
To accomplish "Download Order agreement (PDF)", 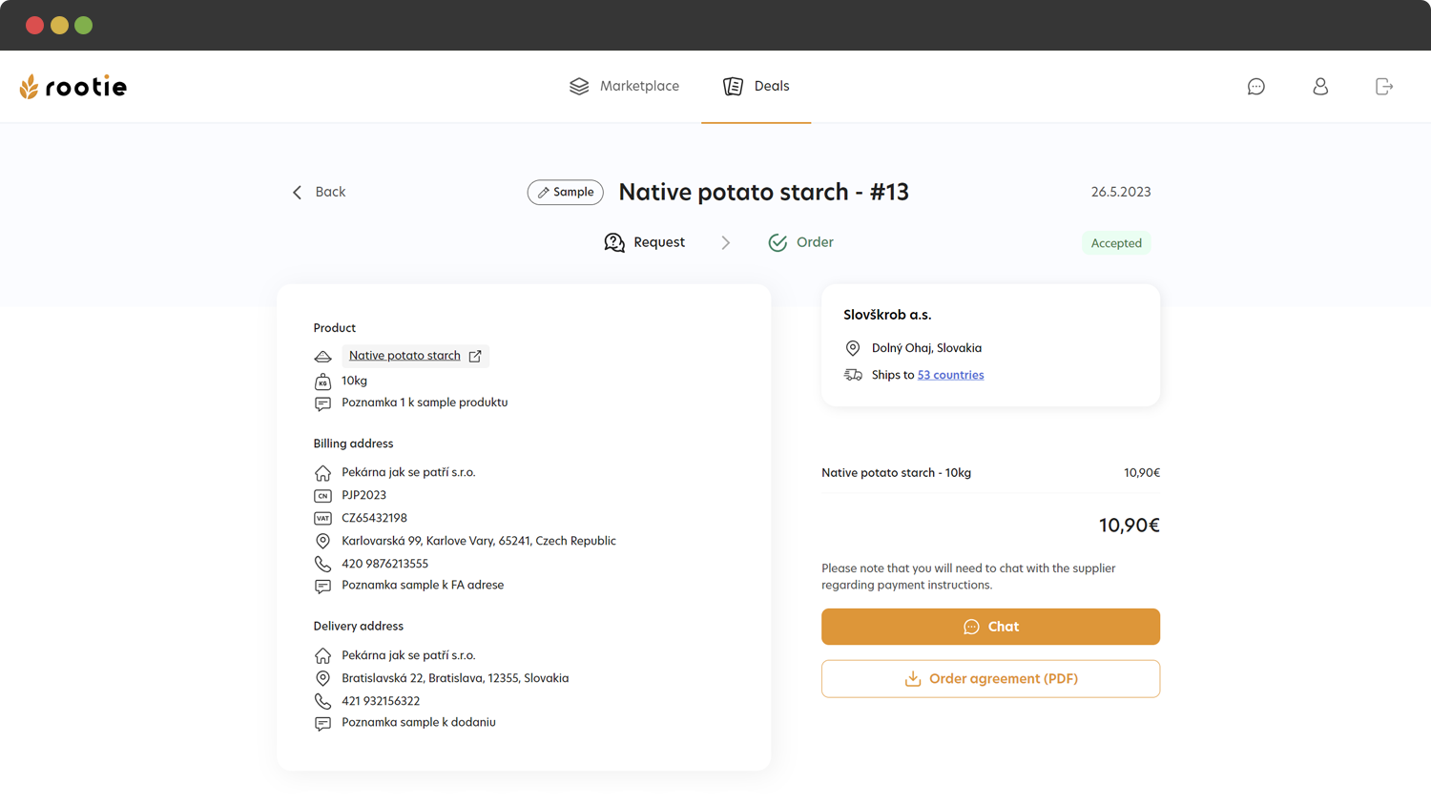I will [990, 679].
